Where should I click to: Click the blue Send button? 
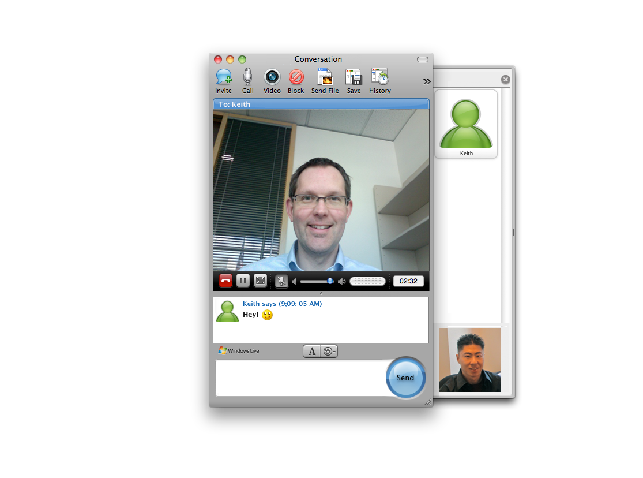[x=405, y=378]
